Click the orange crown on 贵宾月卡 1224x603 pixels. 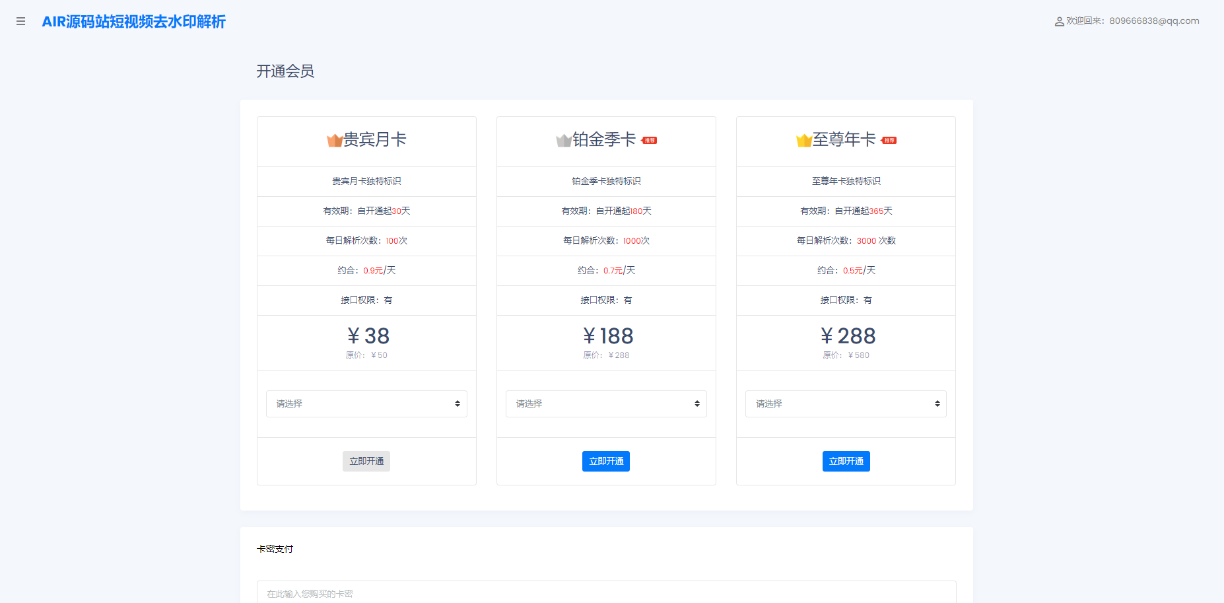pos(334,140)
